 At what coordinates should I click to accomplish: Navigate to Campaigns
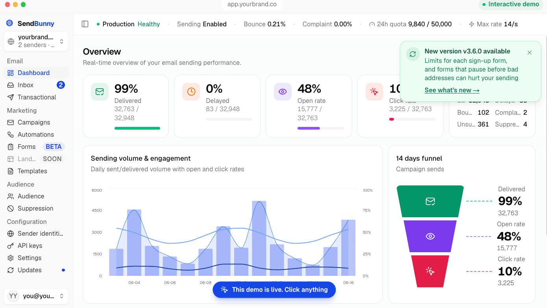coord(36,122)
